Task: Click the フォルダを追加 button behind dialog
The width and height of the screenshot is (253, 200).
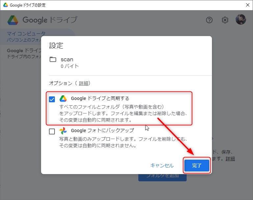Action: (162, 176)
